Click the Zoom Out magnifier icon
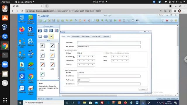 [x=106, y=20]
